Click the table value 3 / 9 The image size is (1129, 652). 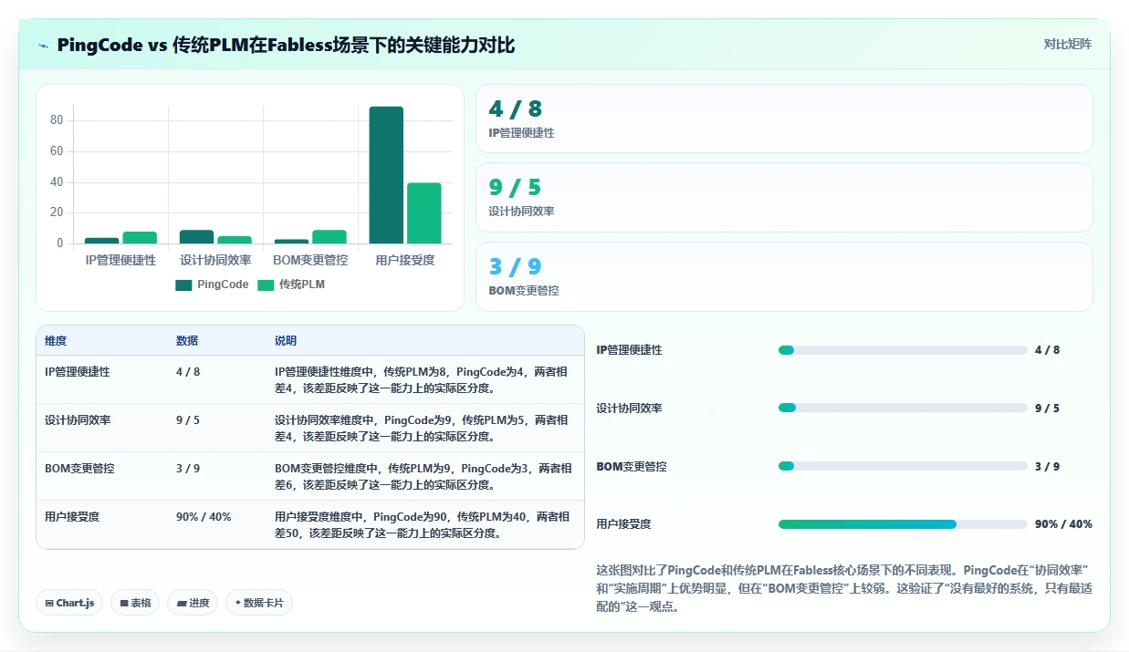pyautogui.click(x=188, y=469)
